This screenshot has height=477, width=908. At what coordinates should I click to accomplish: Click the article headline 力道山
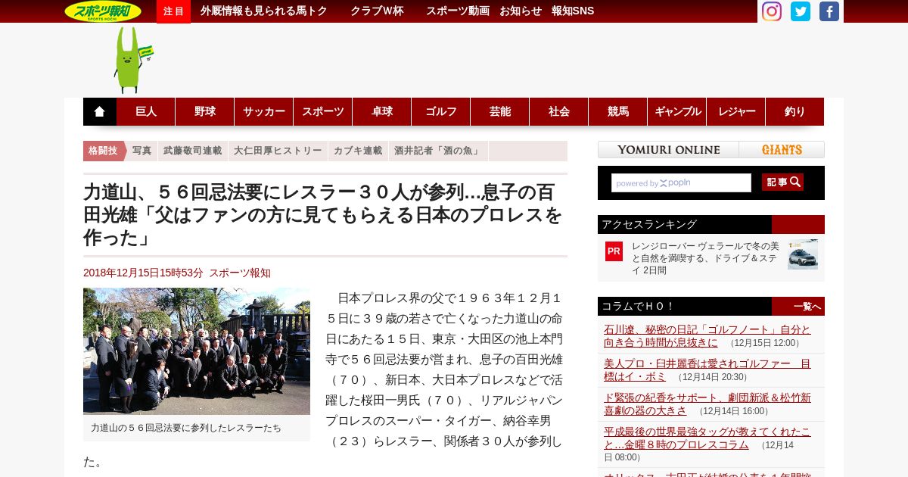(x=323, y=216)
